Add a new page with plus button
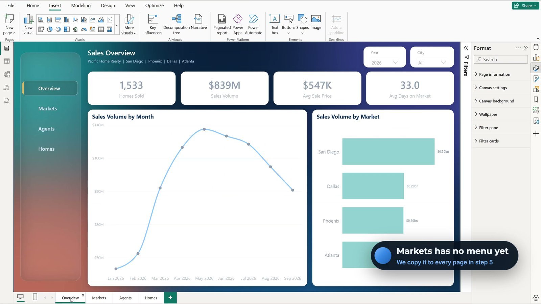 (170, 298)
